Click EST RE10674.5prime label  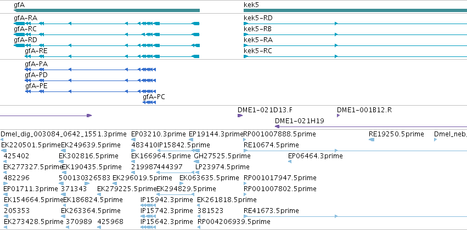point(271,145)
